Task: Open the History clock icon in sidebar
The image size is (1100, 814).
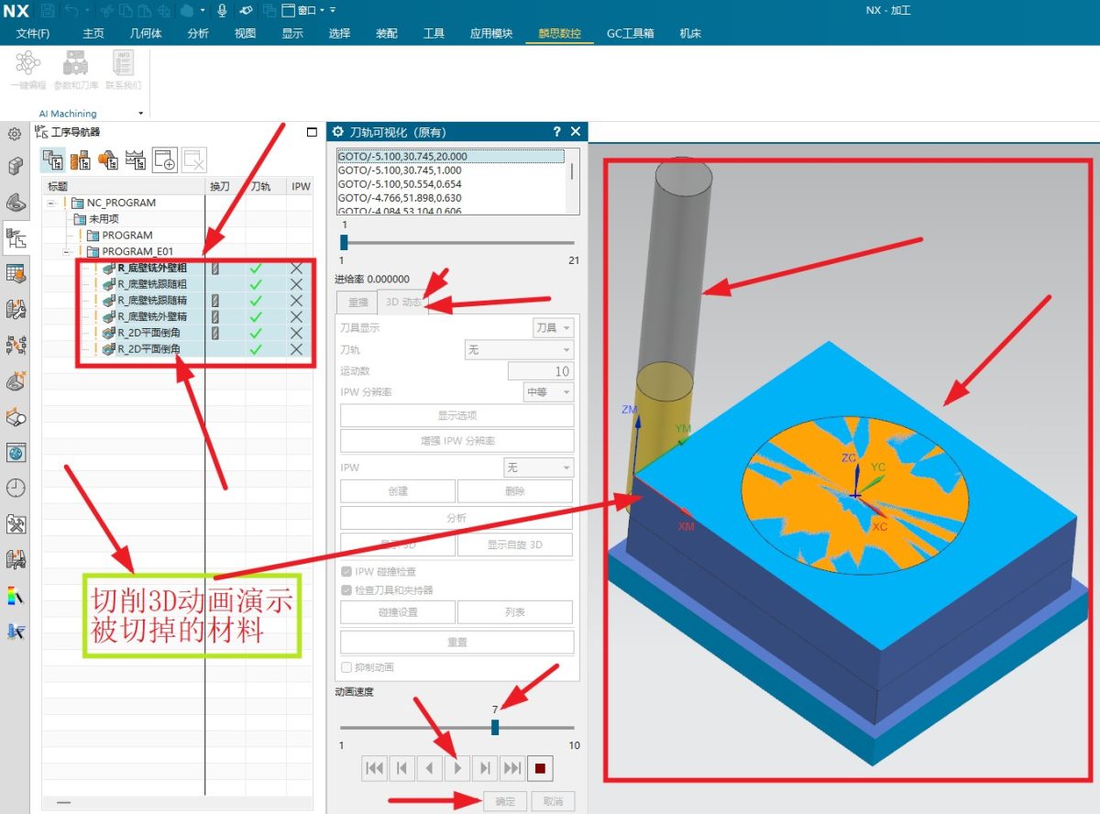Action: tap(16, 488)
